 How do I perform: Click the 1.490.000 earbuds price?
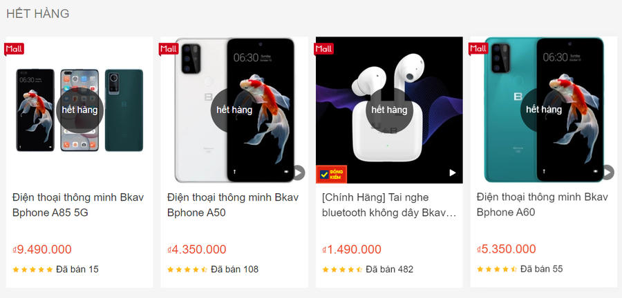(x=352, y=249)
